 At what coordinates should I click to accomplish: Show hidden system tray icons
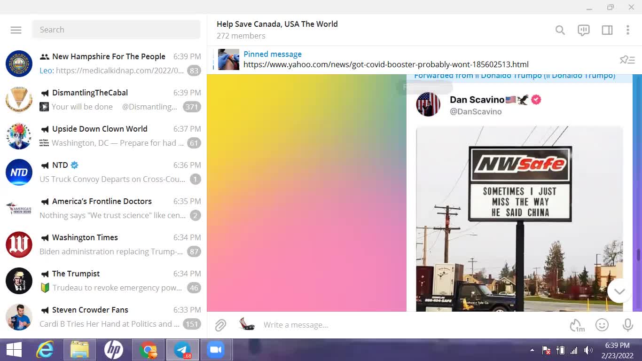[532, 350]
